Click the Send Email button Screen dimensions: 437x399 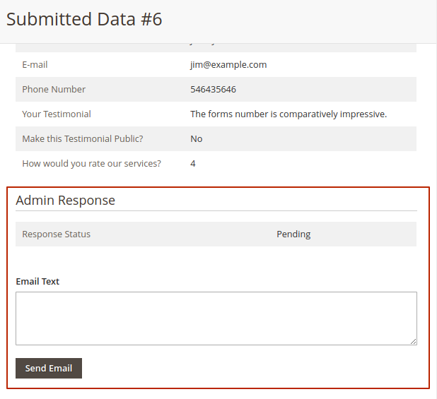pos(49,368)
